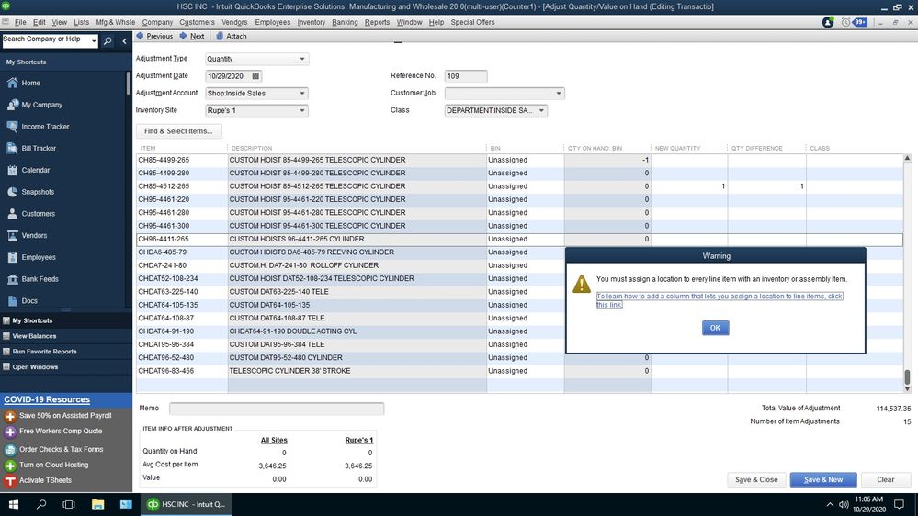Click the Memo input field
The height and width of the screenshot is (516, 918).
pos(277,409)
